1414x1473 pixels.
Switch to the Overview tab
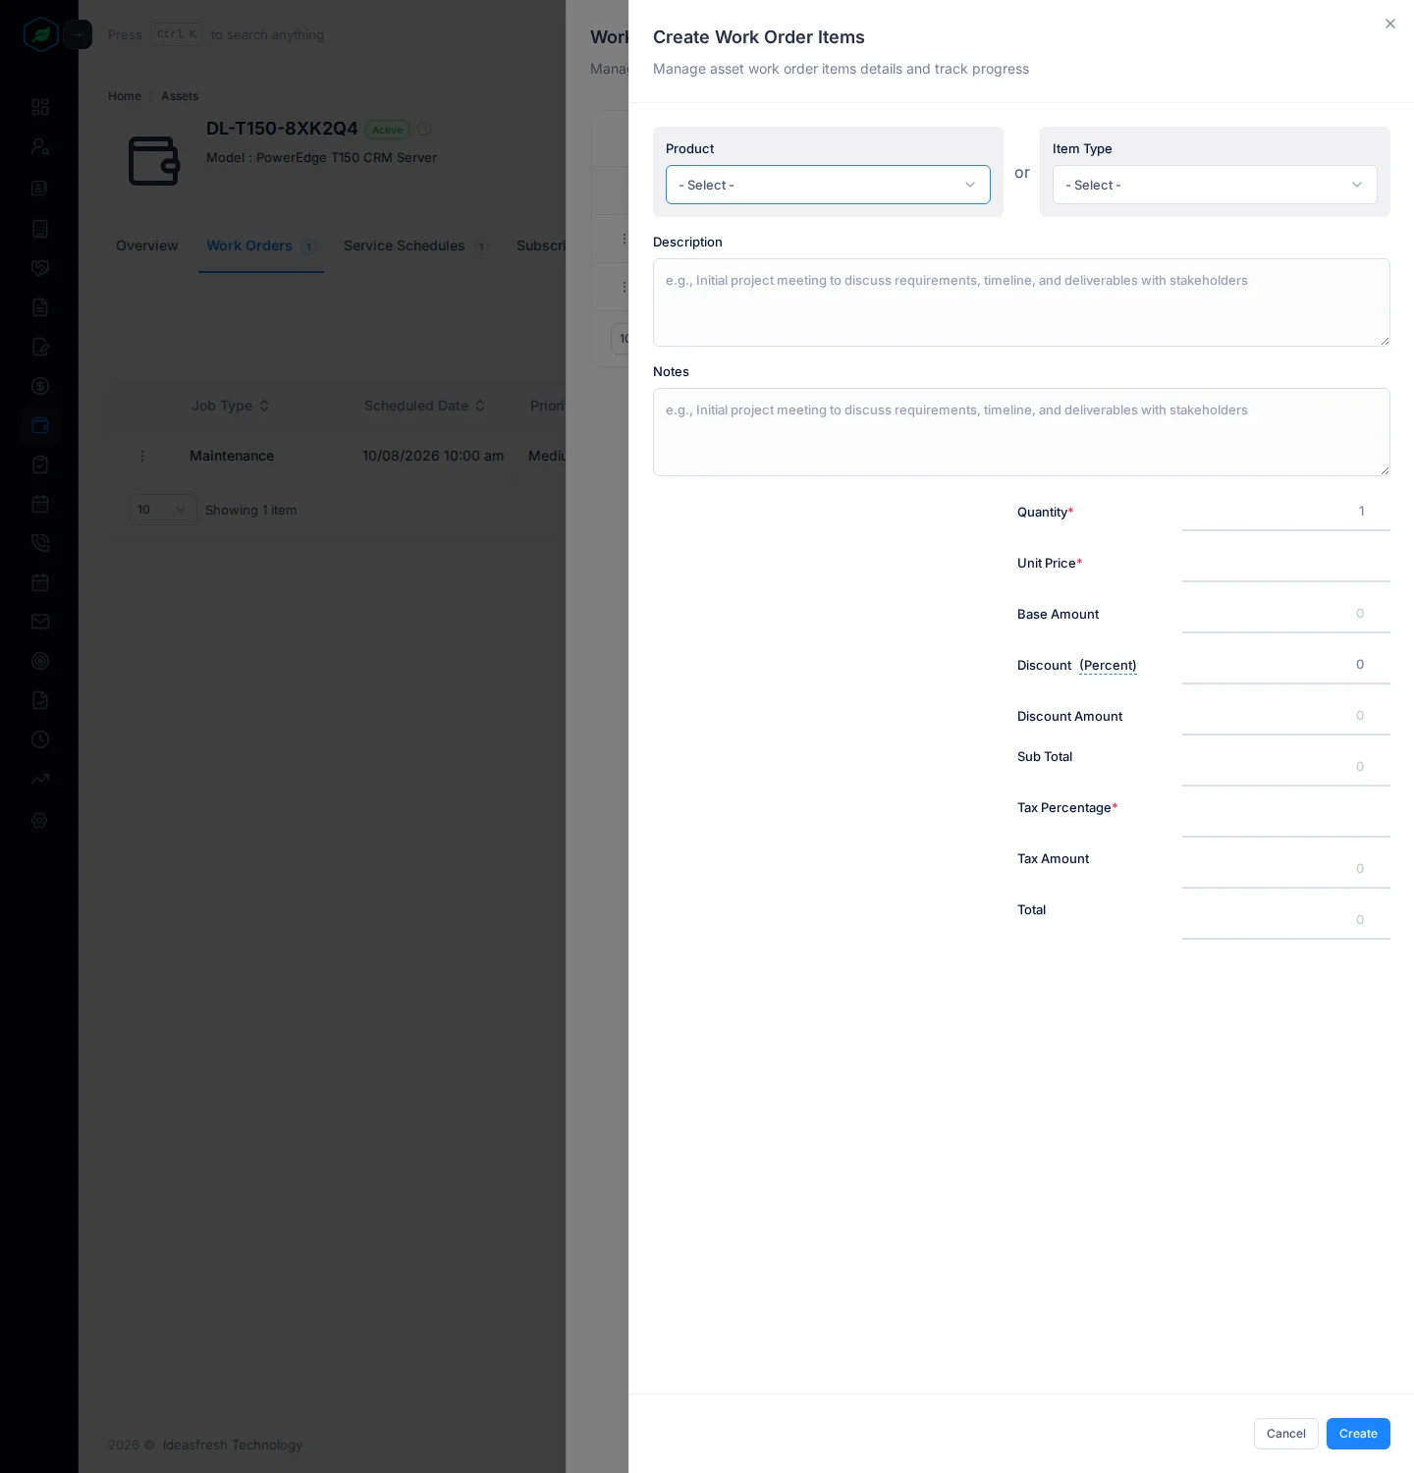(147, 245)
